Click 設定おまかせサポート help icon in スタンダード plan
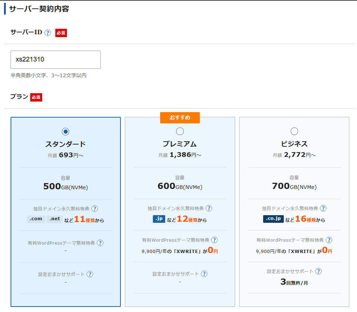The width and height of the screenshot is (357, 312). [x=90, y=274]
